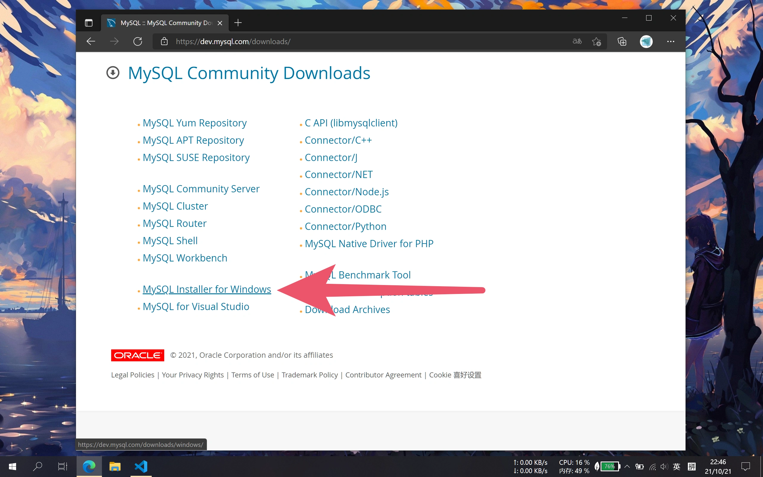Open the taskbar Search icon
The width and height of the screenshot is (763, 477).
tap(38, 466)
